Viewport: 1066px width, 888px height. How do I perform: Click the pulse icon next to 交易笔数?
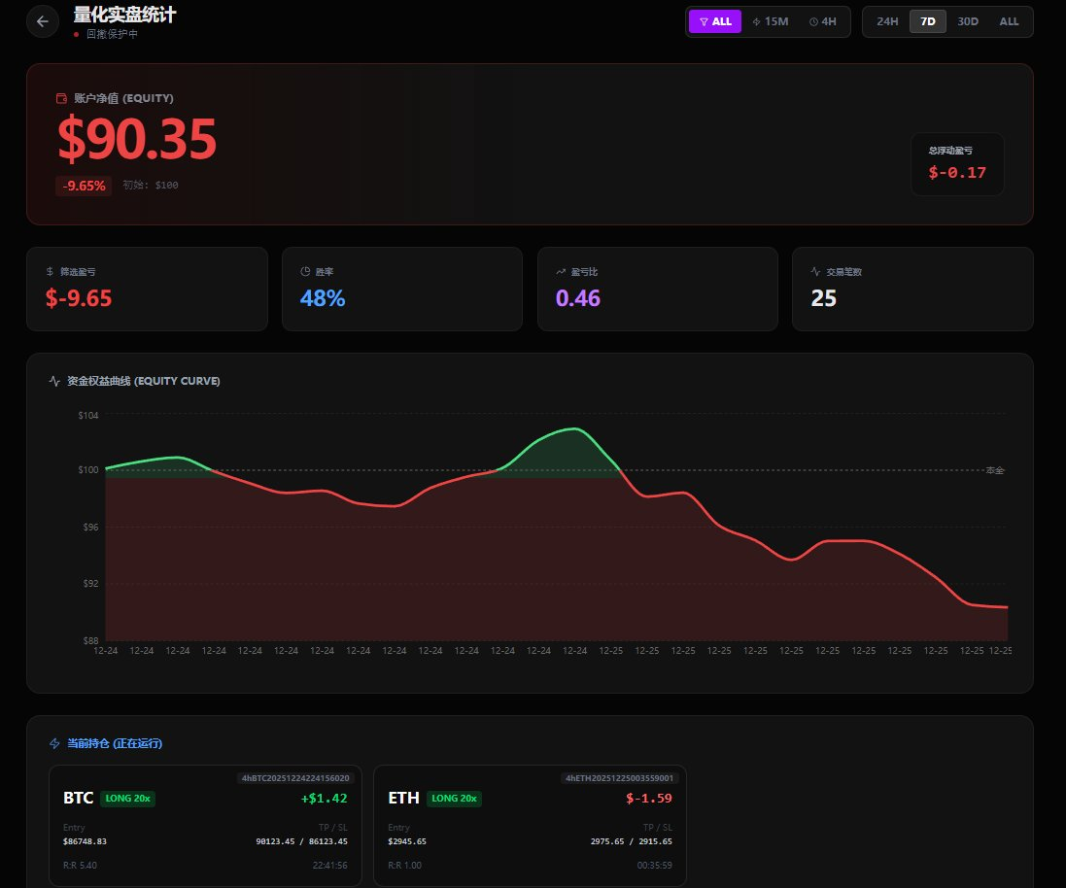816,272
